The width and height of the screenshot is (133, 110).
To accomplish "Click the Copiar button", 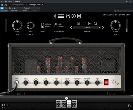I will coord(24,11).
